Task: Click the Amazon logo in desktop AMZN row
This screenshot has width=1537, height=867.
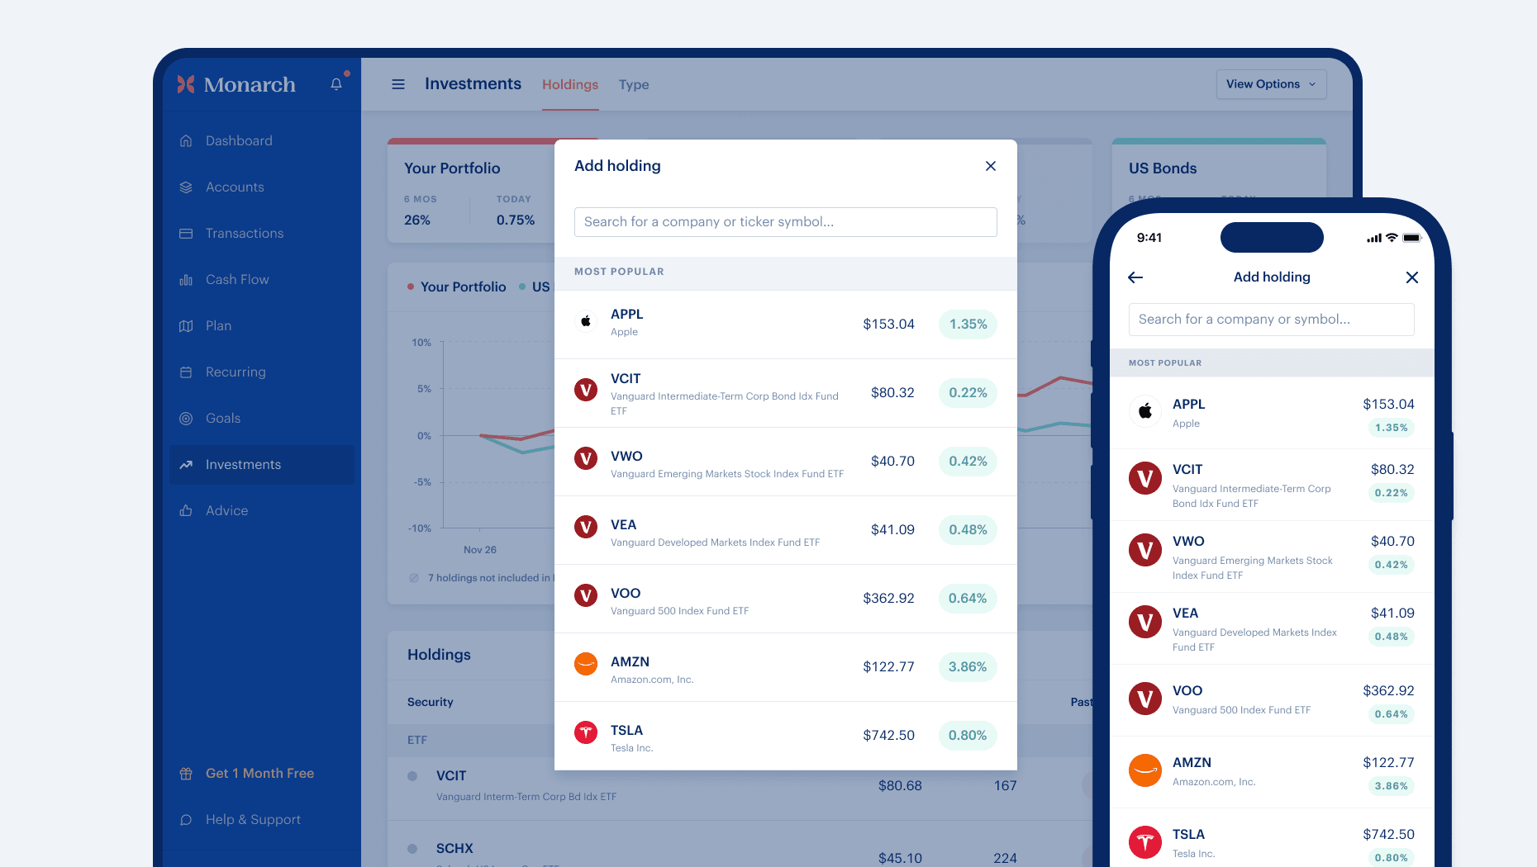Action: coord(586,664)
